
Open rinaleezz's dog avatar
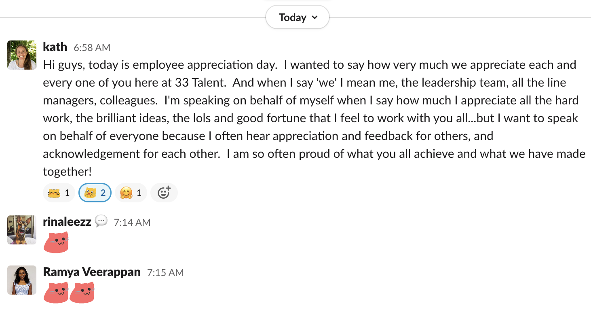click(22, 230)
